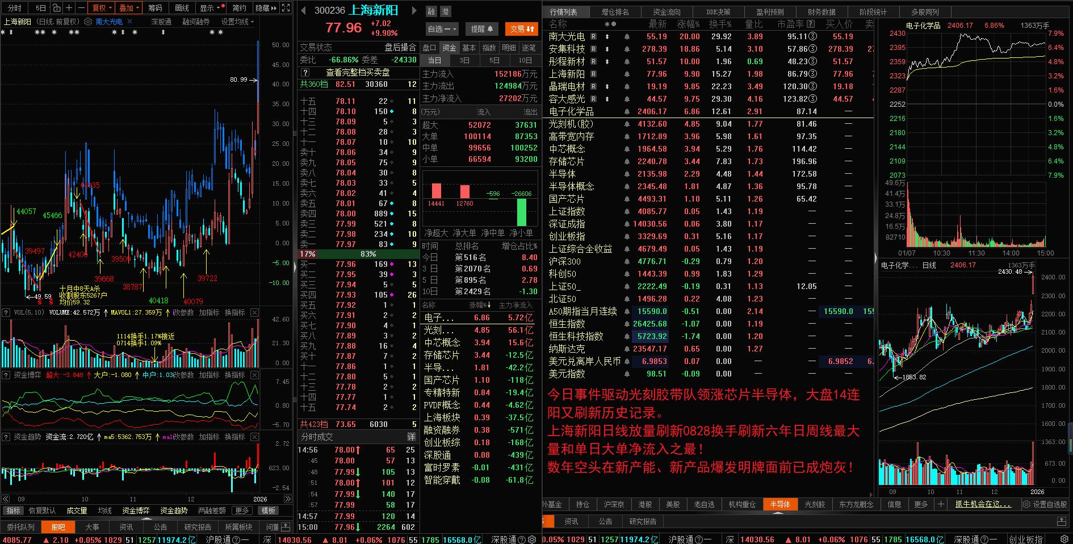The width and height of the screenshot is (1073, 544).
Task: Switch chart to 分时 intraday view
Action: click(14, 8)
